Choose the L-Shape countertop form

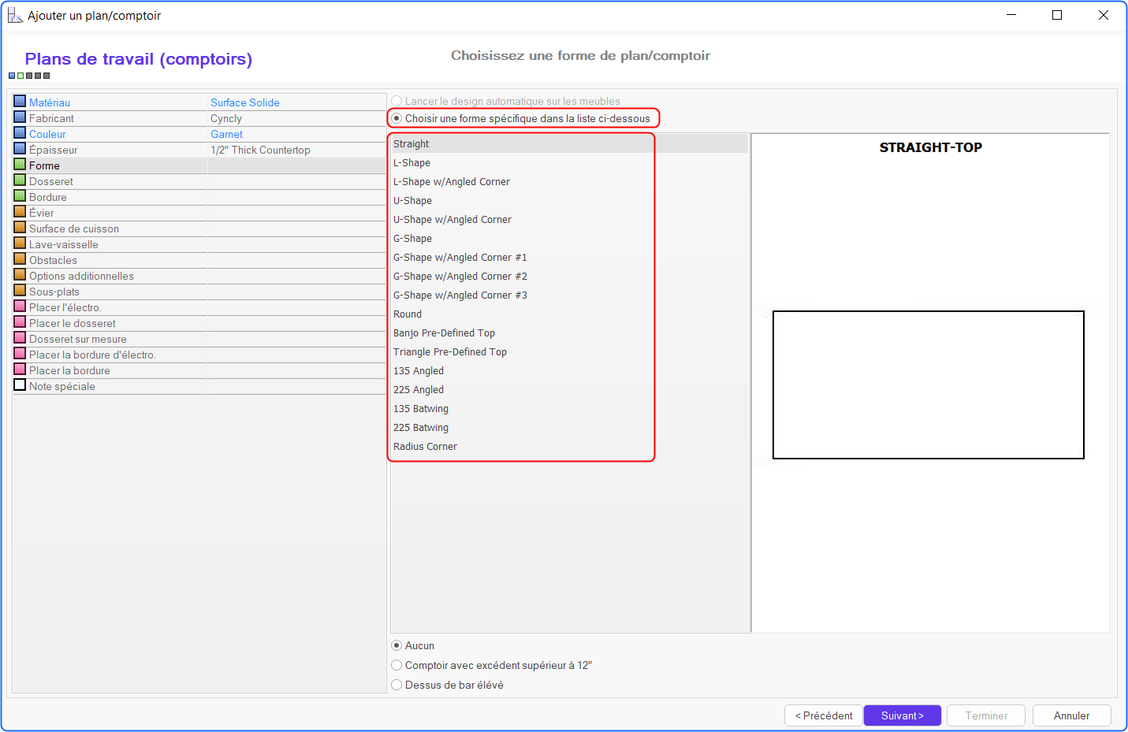tap(569, 162)
